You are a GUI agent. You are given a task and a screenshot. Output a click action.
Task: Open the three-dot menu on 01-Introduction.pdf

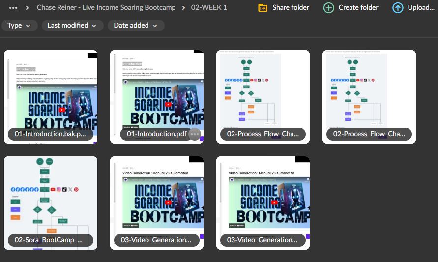(195, 134)
